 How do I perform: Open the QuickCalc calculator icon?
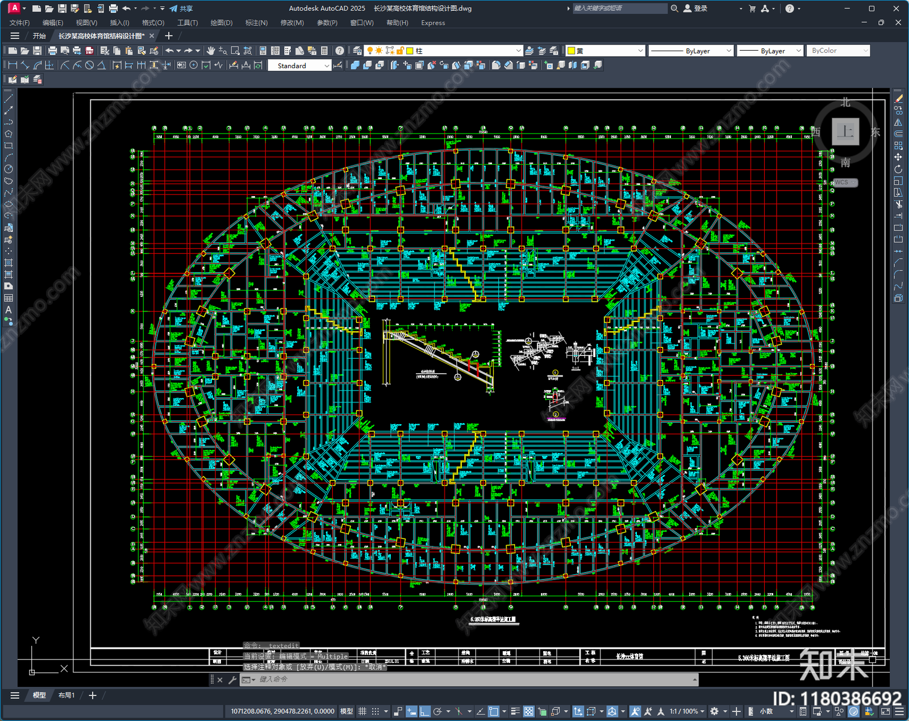point(324,51)
